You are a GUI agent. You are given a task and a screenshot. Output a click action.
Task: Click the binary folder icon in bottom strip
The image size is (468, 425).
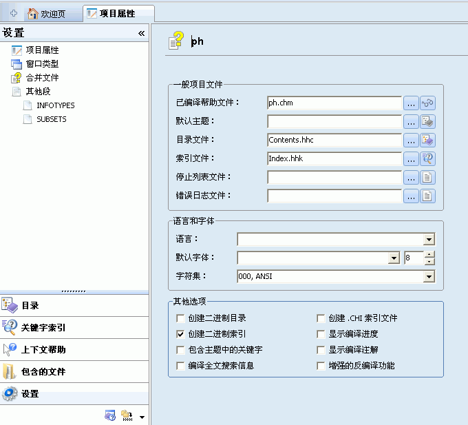point(127,416)
